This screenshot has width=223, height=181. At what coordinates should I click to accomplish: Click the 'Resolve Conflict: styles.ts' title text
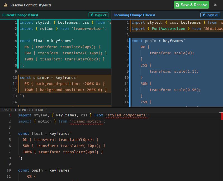click(x=31, y=5)
